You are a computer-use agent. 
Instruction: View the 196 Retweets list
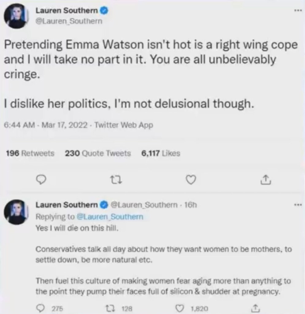pyautogui.click(x=30, y=153)
